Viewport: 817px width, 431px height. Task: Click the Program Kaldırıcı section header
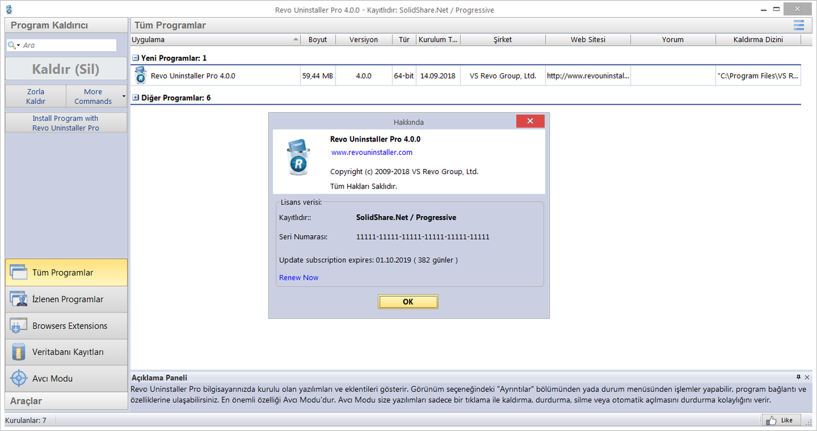[x=66, y=26]
